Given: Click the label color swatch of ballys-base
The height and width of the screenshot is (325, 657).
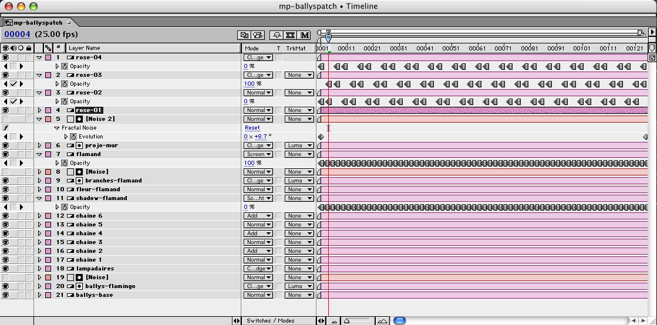Looking at the screenshot, I should (48, 295).
